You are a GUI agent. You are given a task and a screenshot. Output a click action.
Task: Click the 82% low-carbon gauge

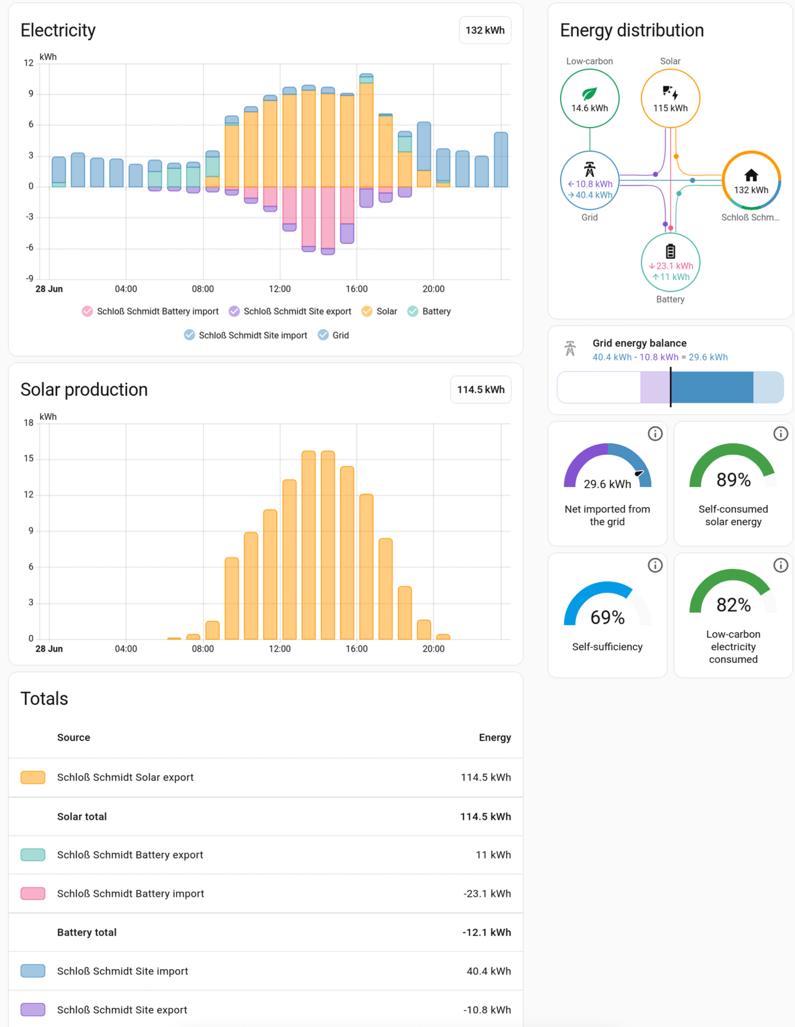[x=733, y=592]
